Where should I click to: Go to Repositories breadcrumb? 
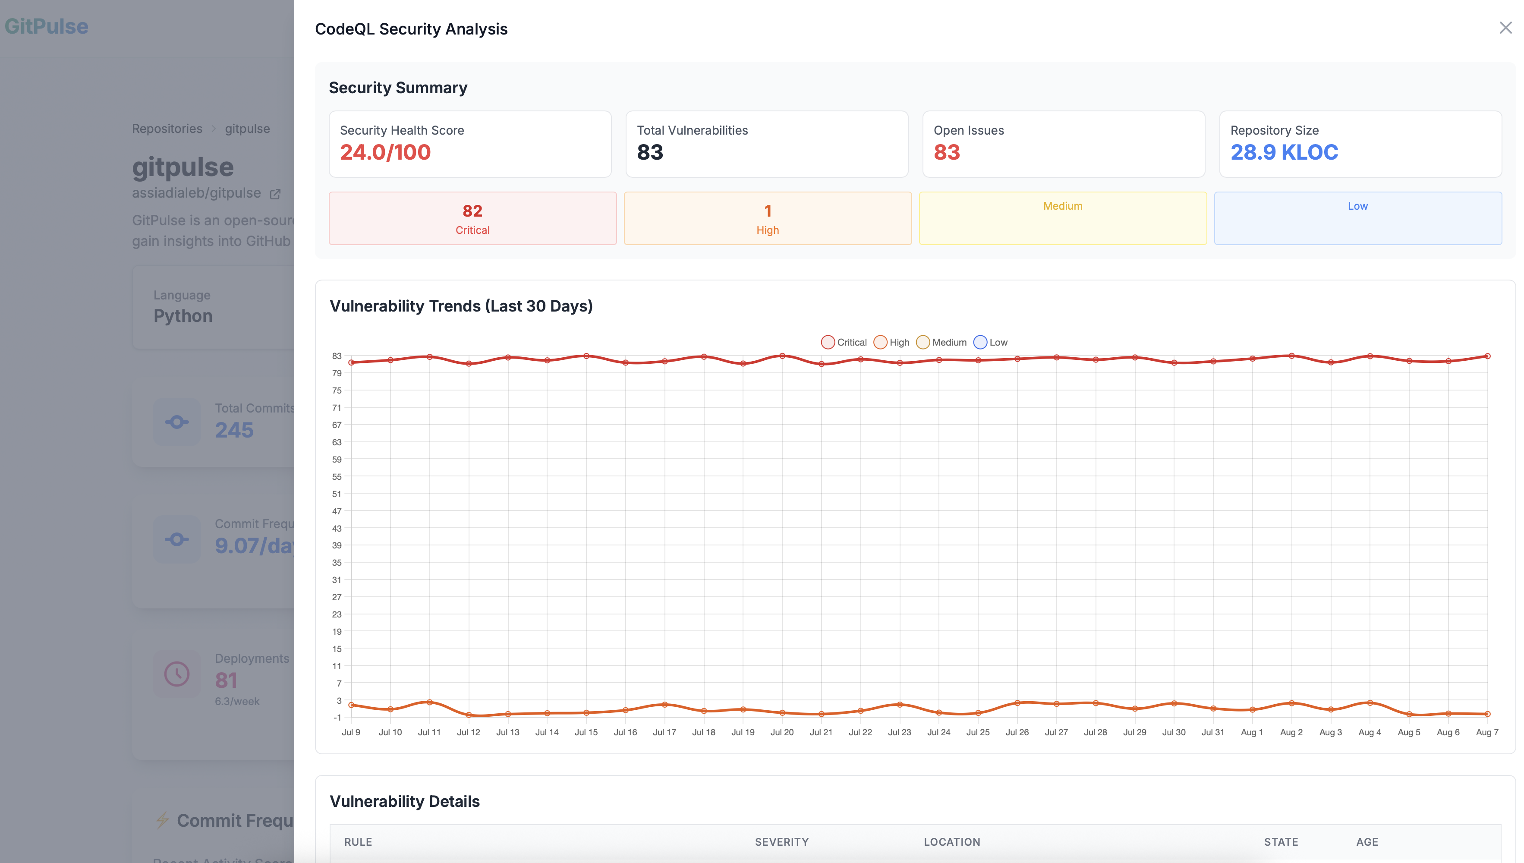(x=167, y=129)
